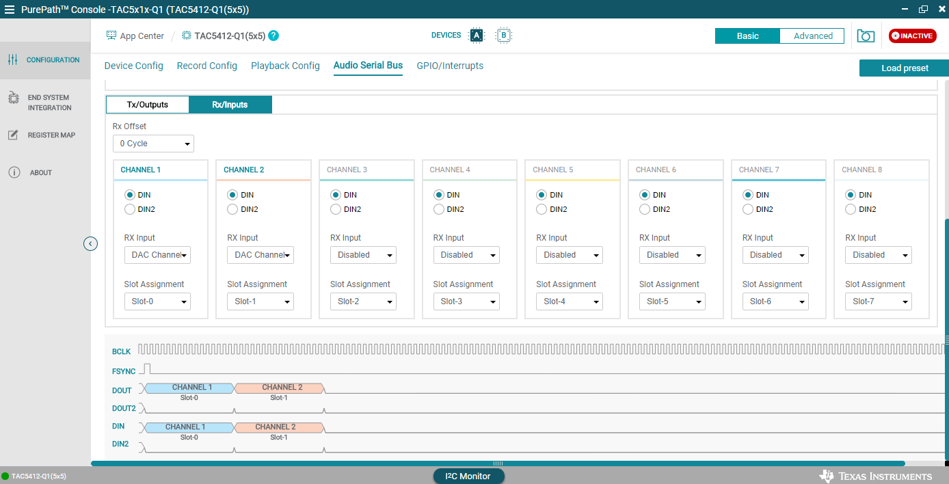Select DIN2 radio for Channel 3
The width and height of the screenshot is (949, 484).
point(336,209)
